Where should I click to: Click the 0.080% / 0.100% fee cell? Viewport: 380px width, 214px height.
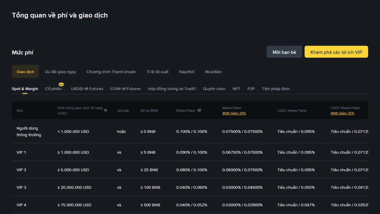tap(192, 170)
